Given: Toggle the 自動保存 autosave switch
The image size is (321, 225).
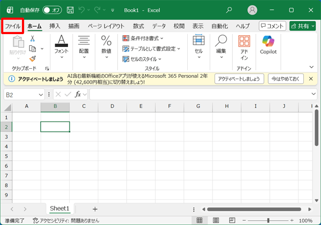Looking at the screenshot, I should (52, 10).
